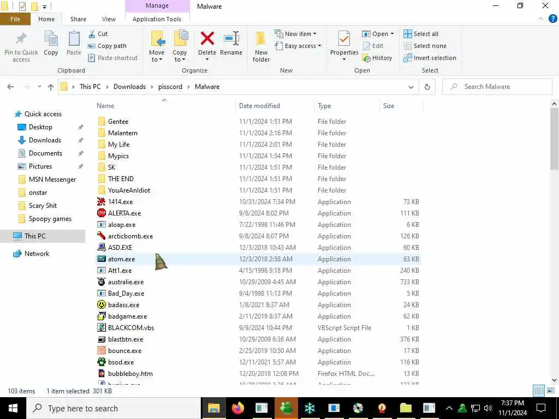The height and width of the screenshot is (419, 559).
Task: Click the taskbar volume speaker icon
Action: [x=488, y=408]
